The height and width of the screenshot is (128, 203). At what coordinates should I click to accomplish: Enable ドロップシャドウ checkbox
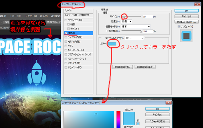tap(66, 67)
